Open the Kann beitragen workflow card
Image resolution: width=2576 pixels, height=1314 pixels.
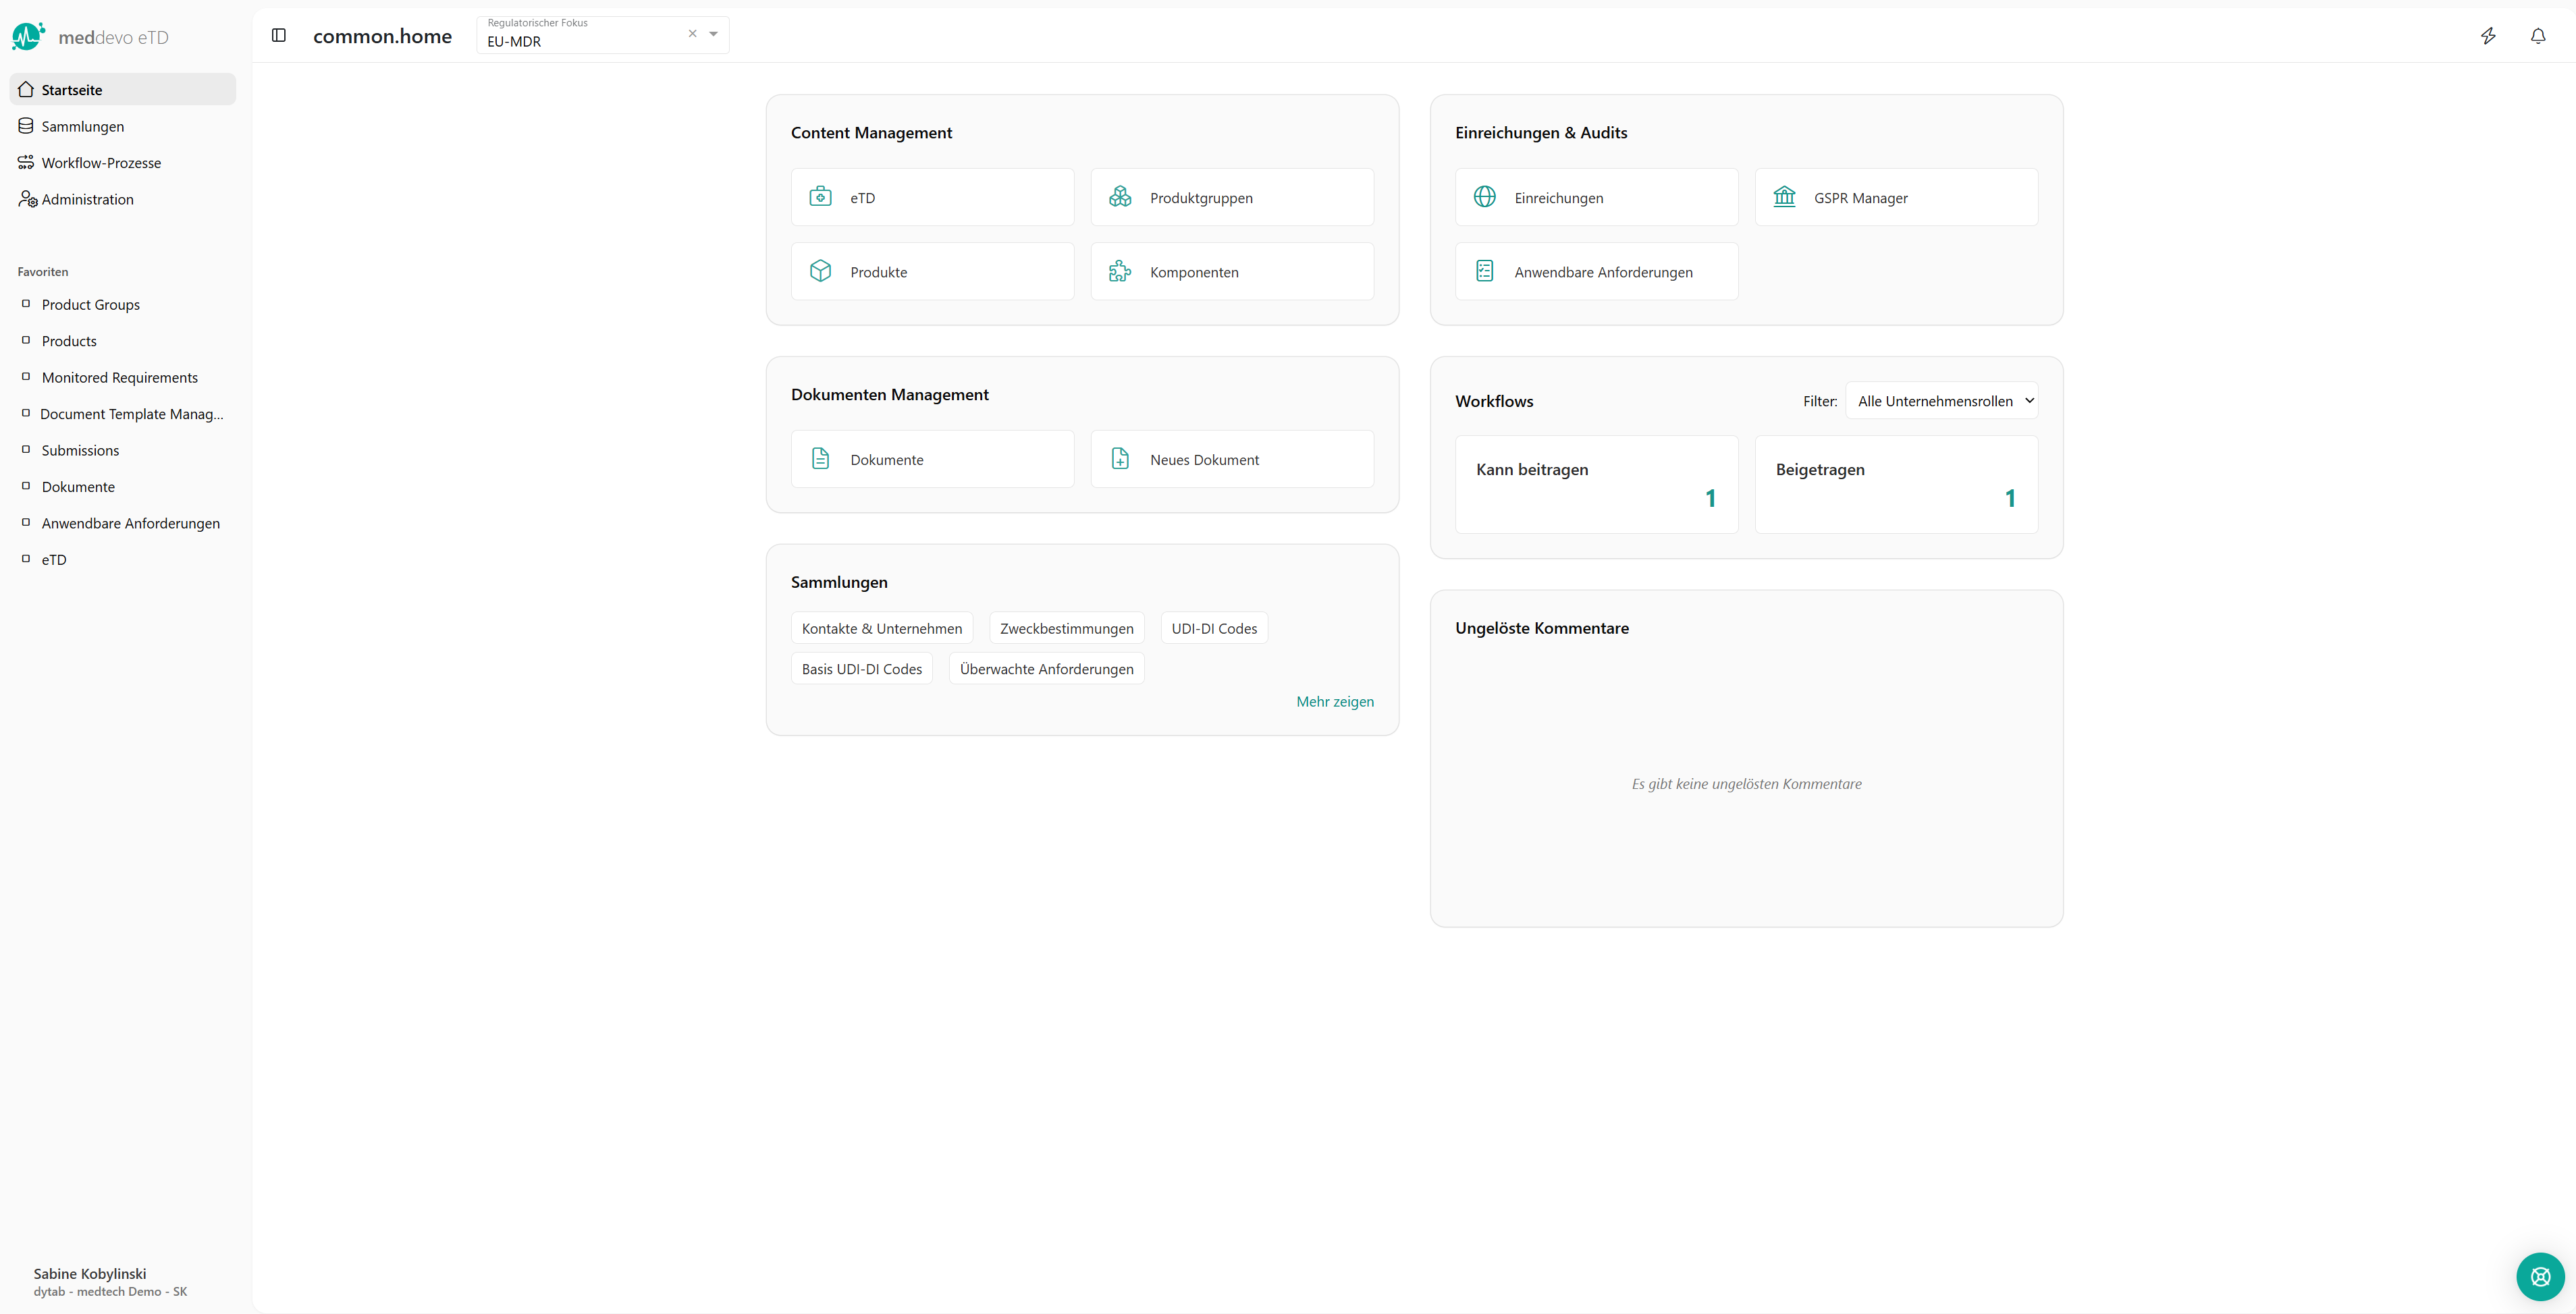(1596, 484)
